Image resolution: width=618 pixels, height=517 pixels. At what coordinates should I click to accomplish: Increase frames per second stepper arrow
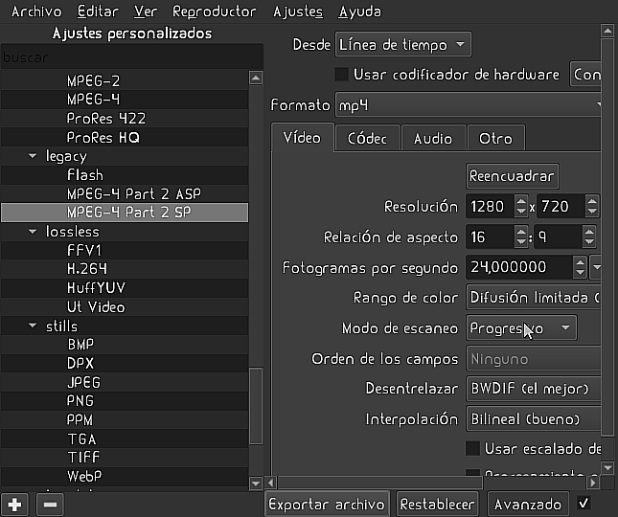[579, 261]
